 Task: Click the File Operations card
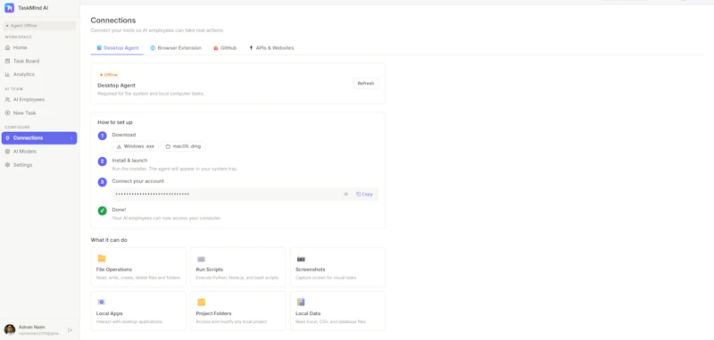(x=138, y=267)
